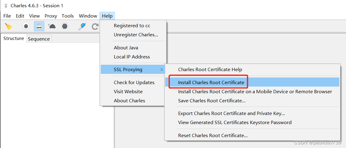Toggle SSL proxying padlock icon
346x148 pixels.
(39, 26)
